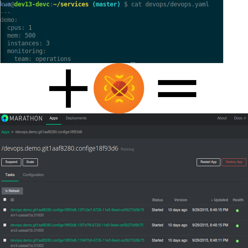Click 'team: operations' line in terminal
The height and width of the screenshot is (248, 248).
point(43,59)
